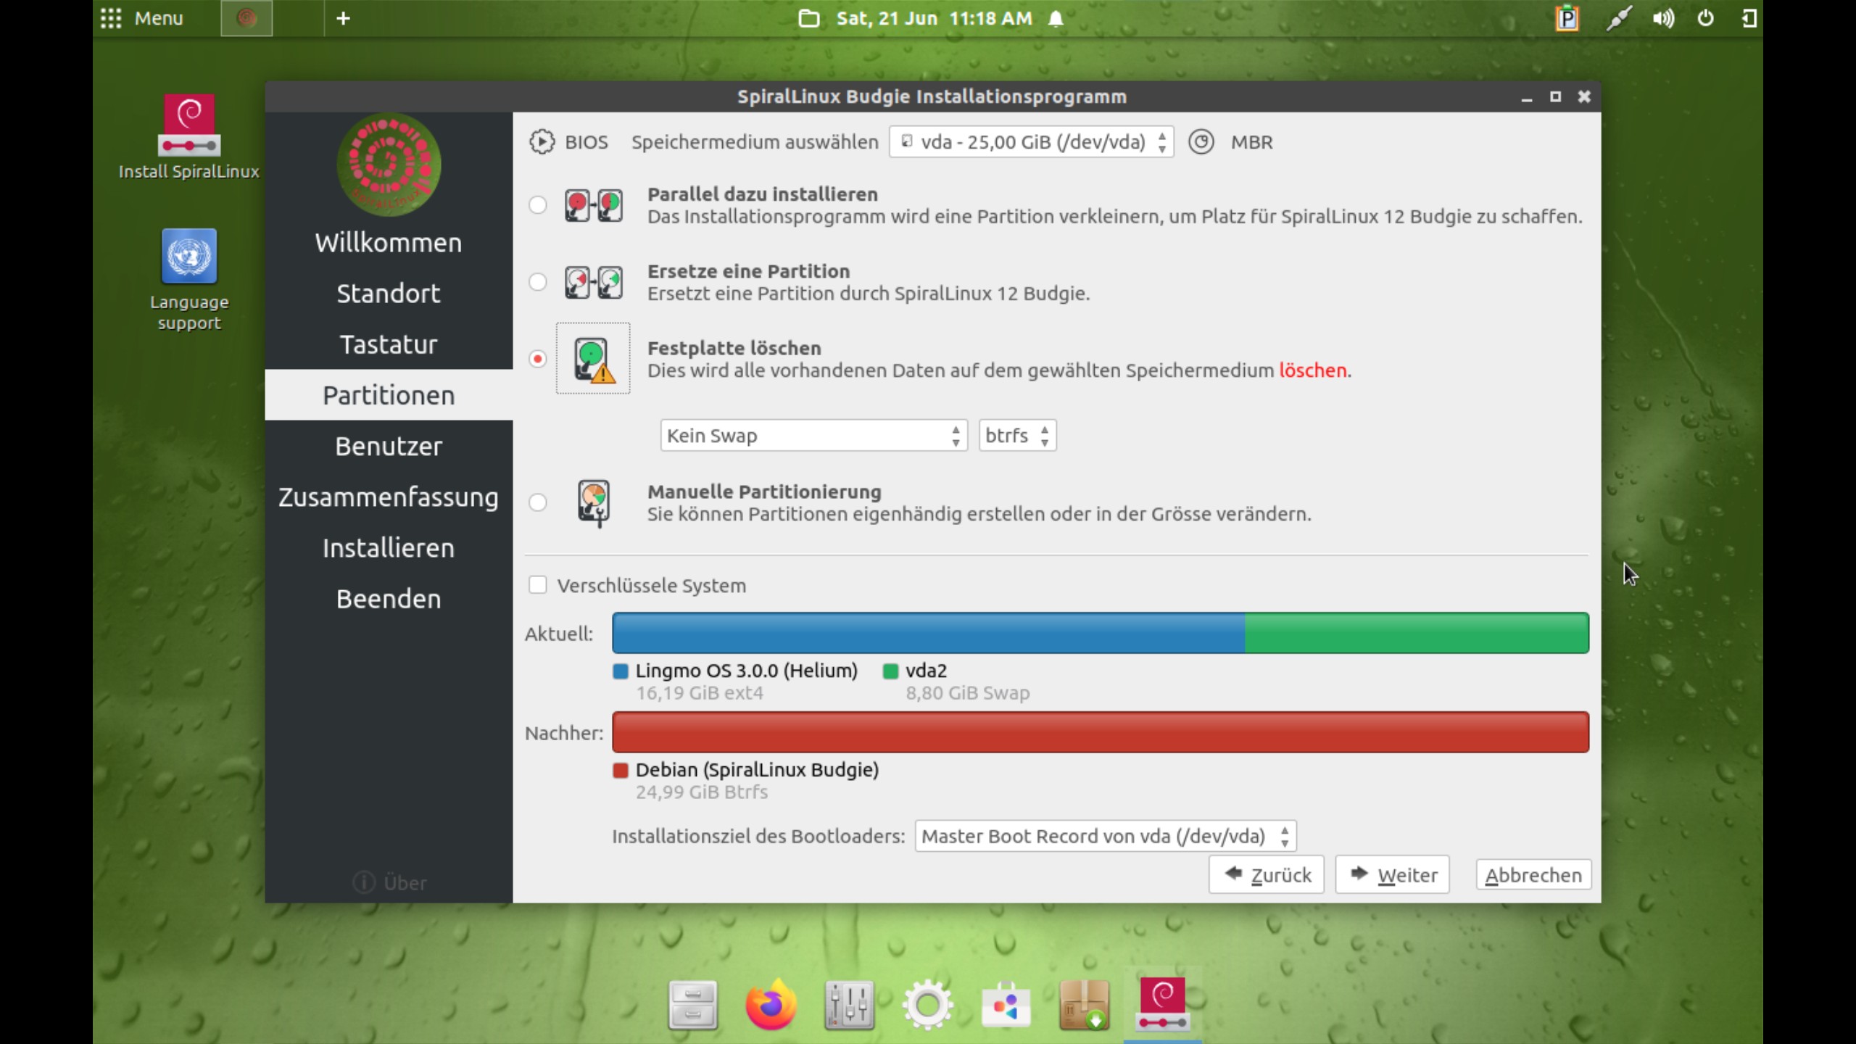The width and height of the screenshot is (1856, 1044).
Task: Open the settings gear in the dock
Action: tap(927, 1005)
